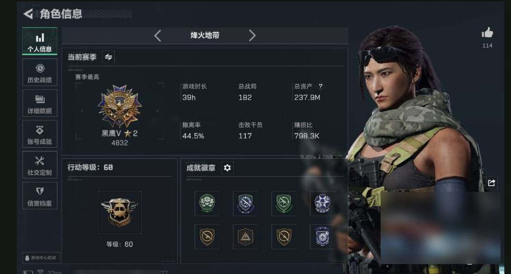Click the 游戏中心启动 button
Viewport: 511px width, 274px height.
41,258
